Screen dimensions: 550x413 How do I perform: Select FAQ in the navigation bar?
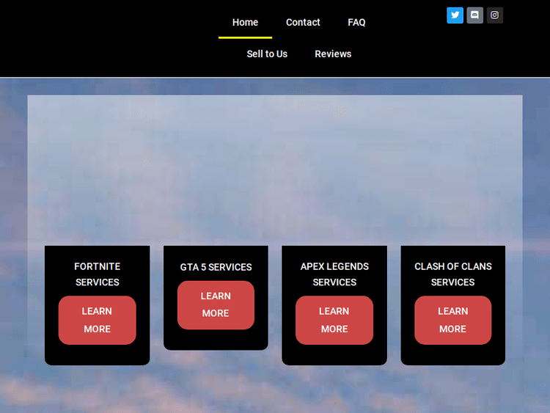pyautogui.click(x=356, y=23)
